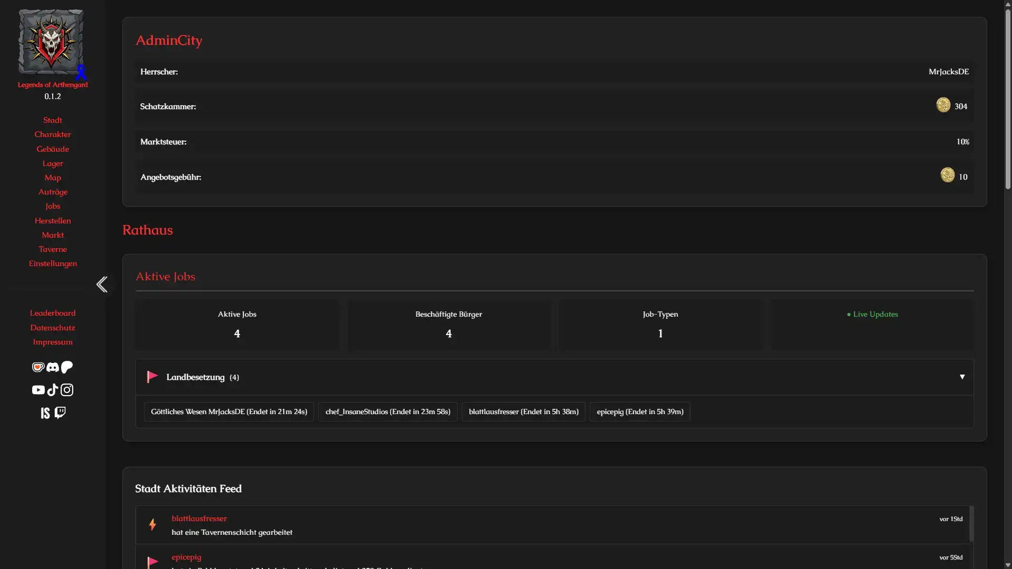
Task: Navigate to the Markt page
Action: pos(52,234)
